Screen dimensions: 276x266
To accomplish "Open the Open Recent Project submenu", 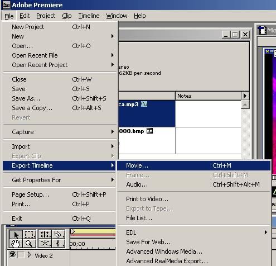I will click(60, 65).
